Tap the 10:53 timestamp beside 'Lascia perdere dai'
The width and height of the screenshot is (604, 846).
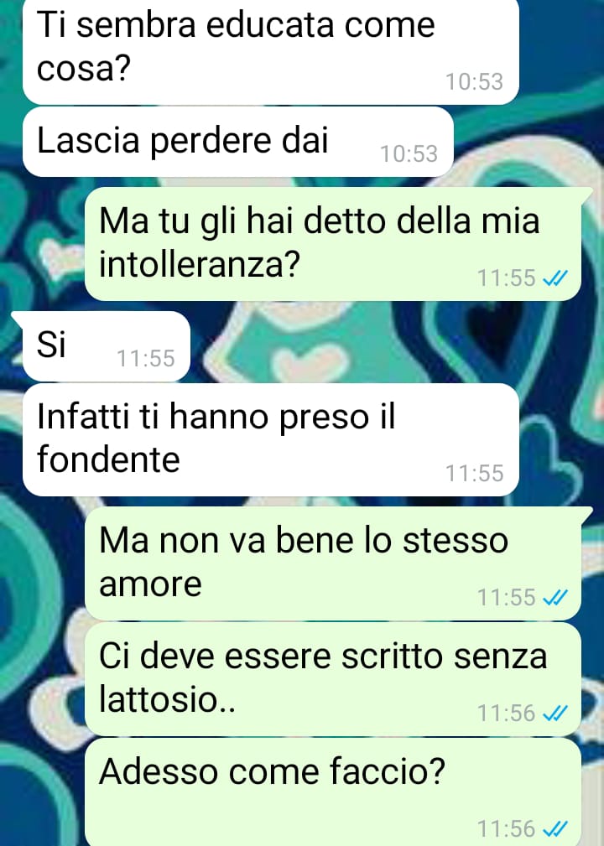409,153
